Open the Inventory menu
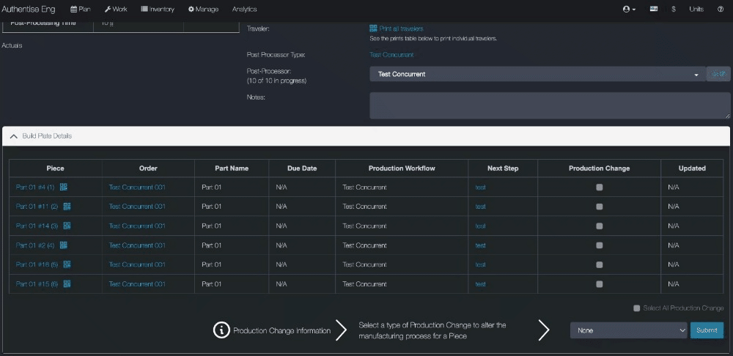Image resolution: width=733 pixels, height=356 pixels. click(158, 10)
